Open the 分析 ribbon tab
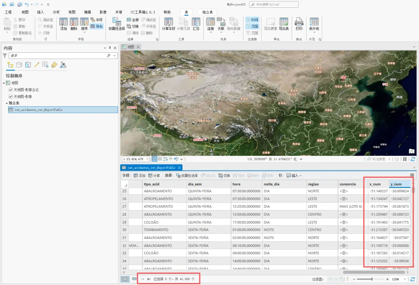The width and height of the screenshot is (419, 285). (56, 12)
